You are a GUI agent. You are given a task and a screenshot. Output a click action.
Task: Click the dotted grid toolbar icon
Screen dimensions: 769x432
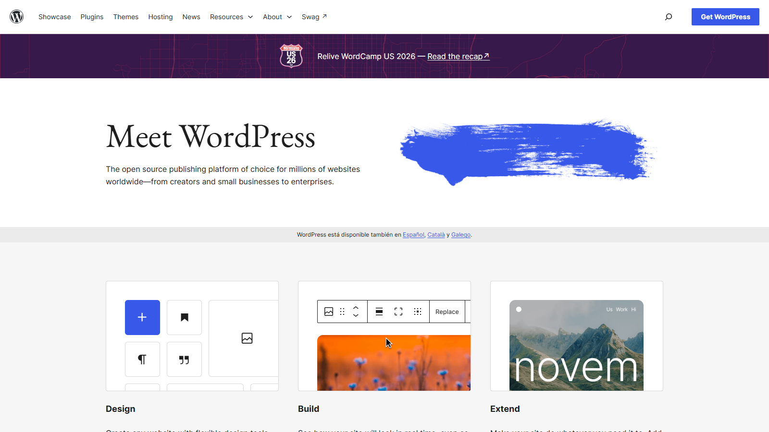418,312
